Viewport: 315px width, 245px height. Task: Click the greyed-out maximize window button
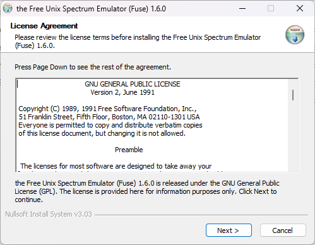(271, 8)
